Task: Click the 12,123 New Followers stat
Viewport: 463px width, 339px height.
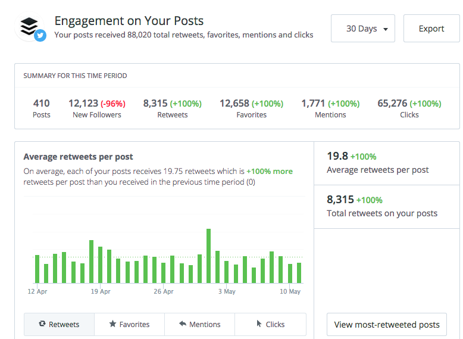Action: [x=97, y=108]
